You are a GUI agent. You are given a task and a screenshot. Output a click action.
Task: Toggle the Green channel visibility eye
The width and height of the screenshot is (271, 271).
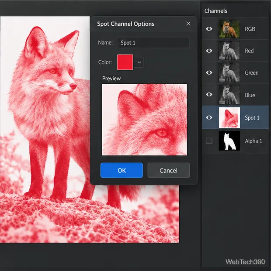click(209, 72)
